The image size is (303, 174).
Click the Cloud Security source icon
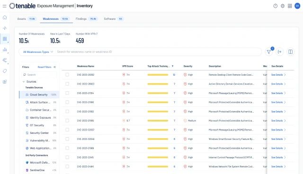pos(27,95)
